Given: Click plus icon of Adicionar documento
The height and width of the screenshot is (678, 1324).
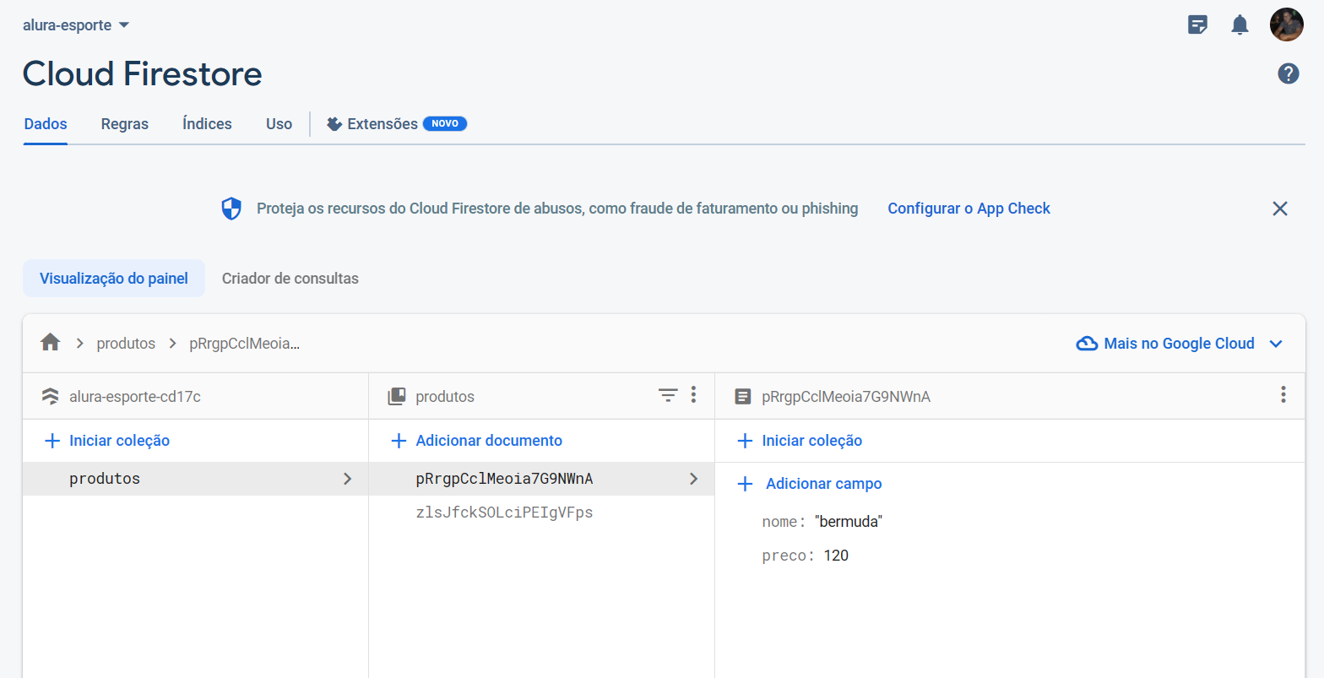Looking at the screenshot, I should (399, 441).
